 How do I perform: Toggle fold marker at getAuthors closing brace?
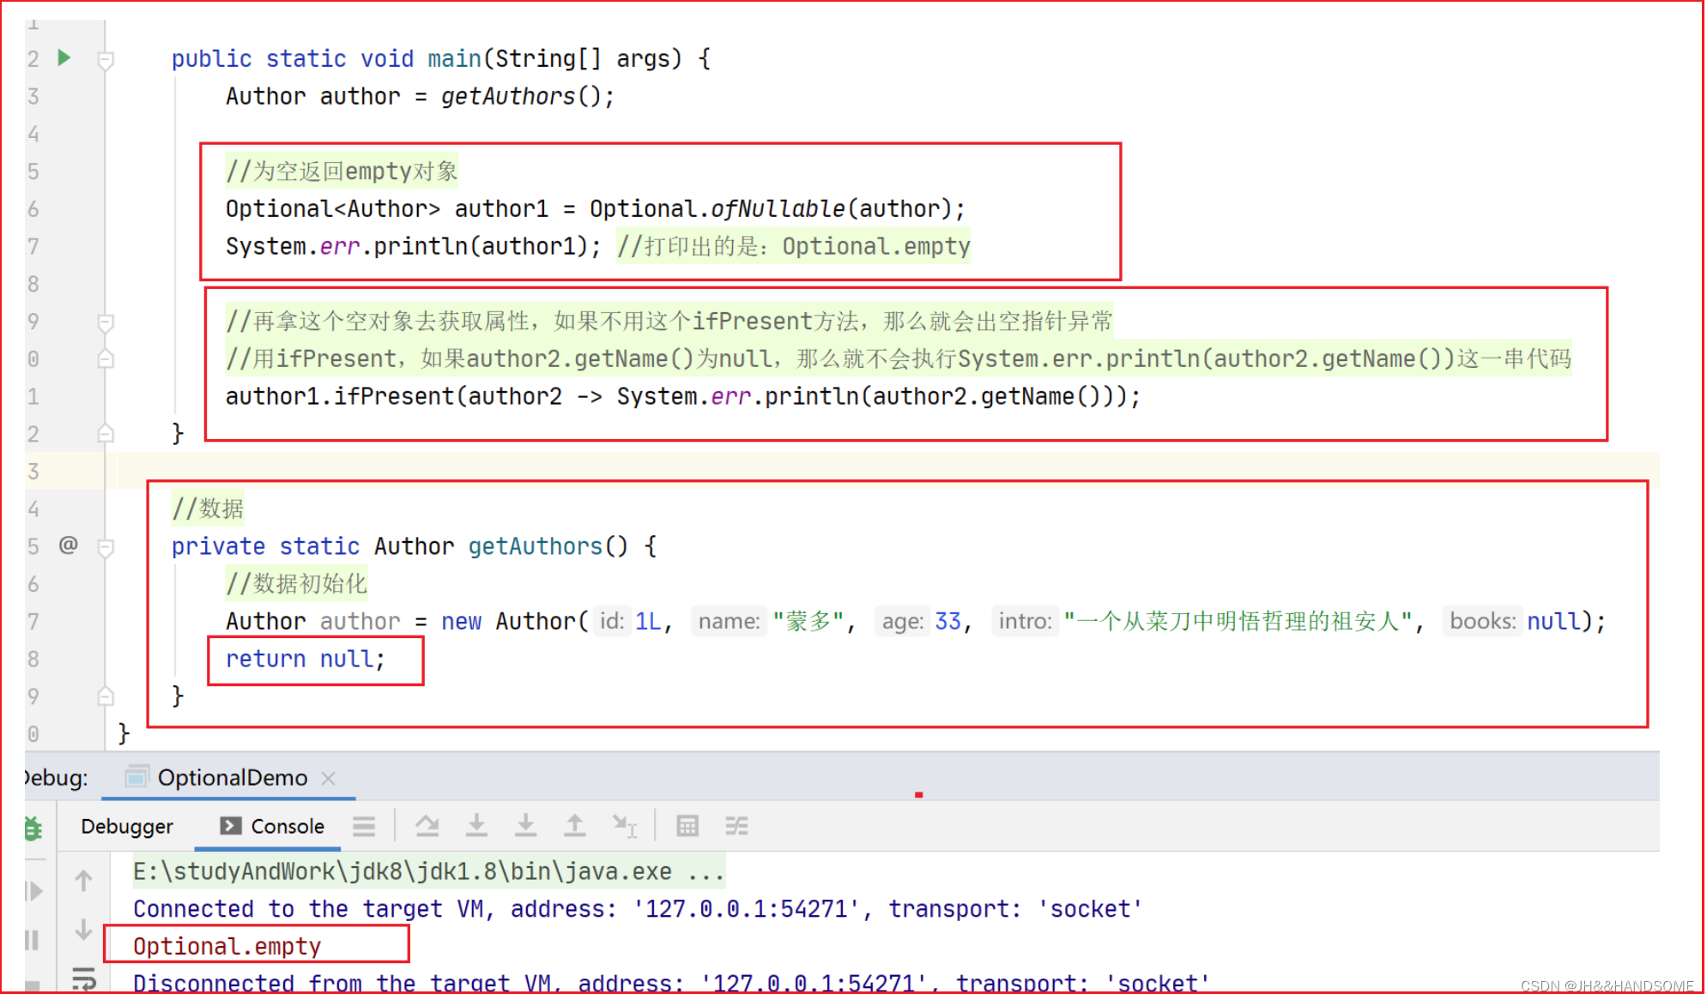[106, 696]
